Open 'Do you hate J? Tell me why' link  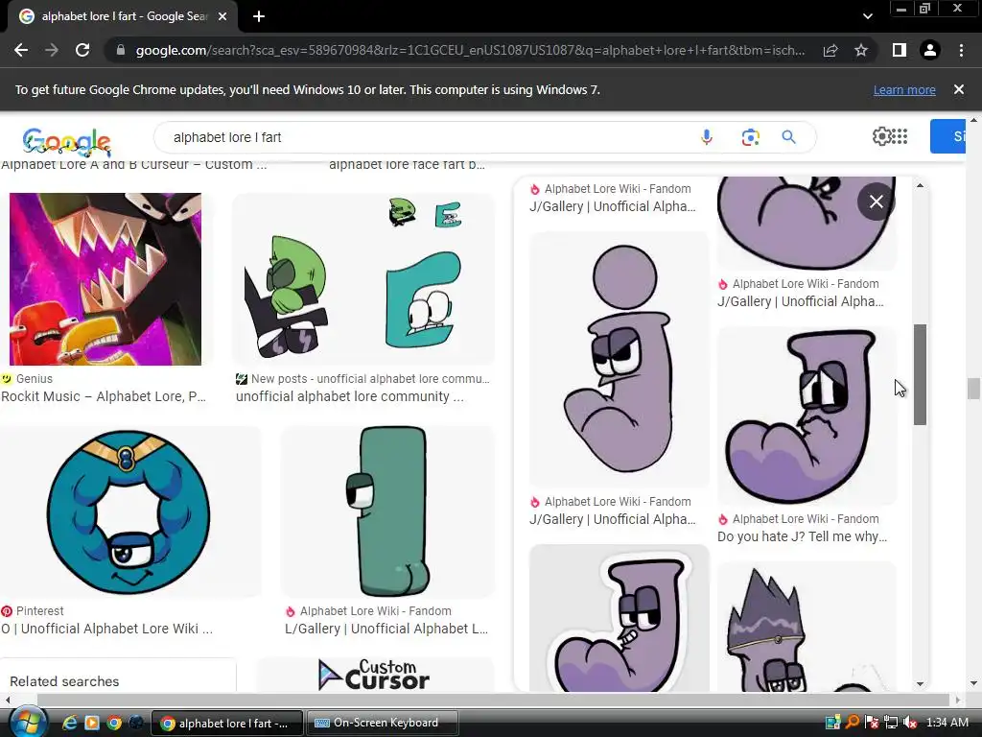click(803, 536)
